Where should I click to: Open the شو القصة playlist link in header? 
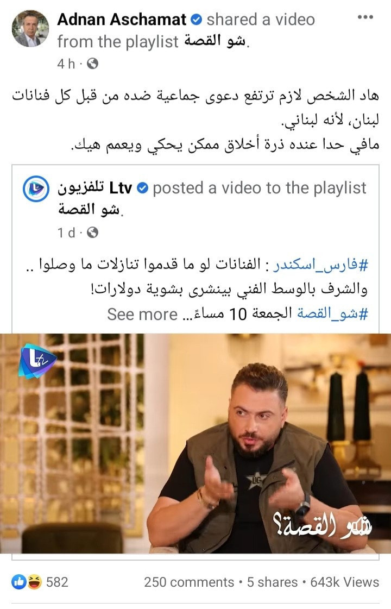215,41
